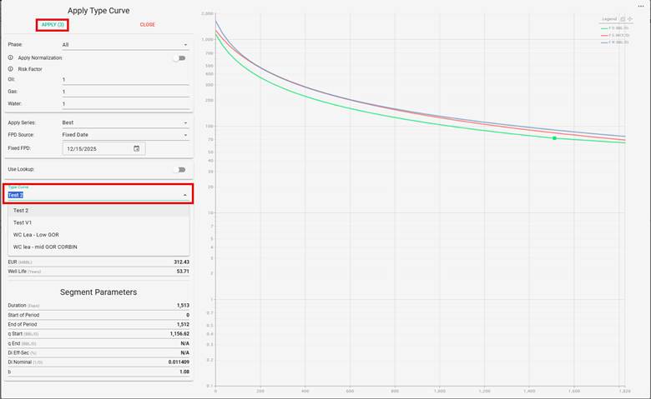Viewport: 651px width, 399px height.
Task: Click the green marker on the curve
Action: [x=554, y=138]
